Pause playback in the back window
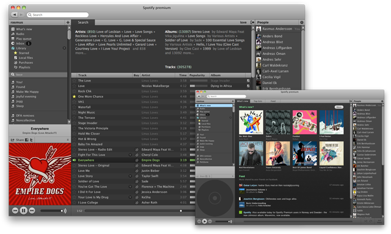Viewport: 391px width, 234px height. click(23, 211)
